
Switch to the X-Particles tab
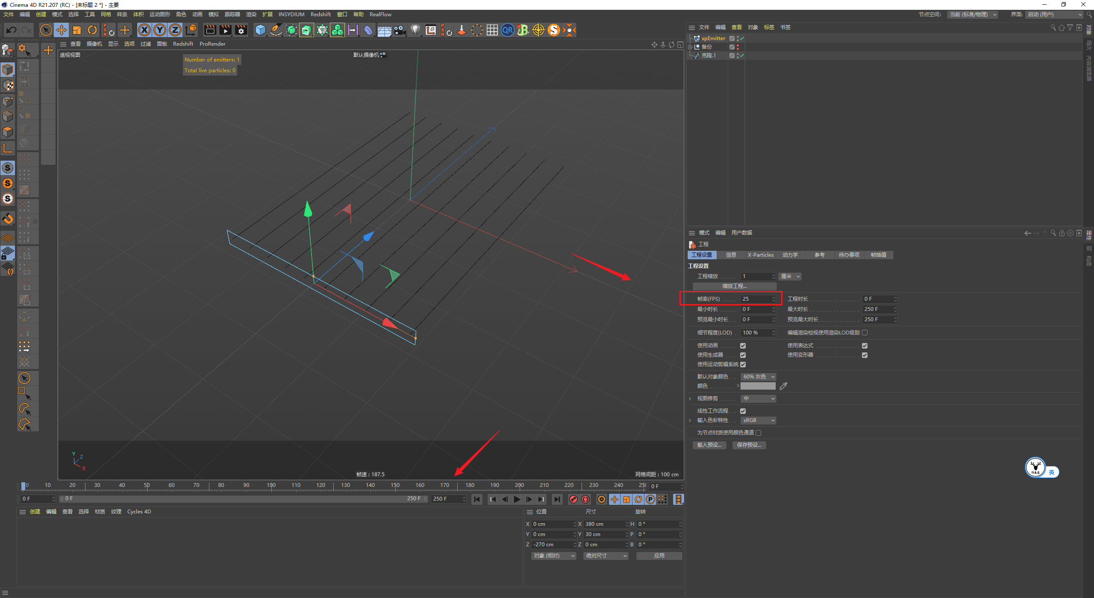click(760, 255)
